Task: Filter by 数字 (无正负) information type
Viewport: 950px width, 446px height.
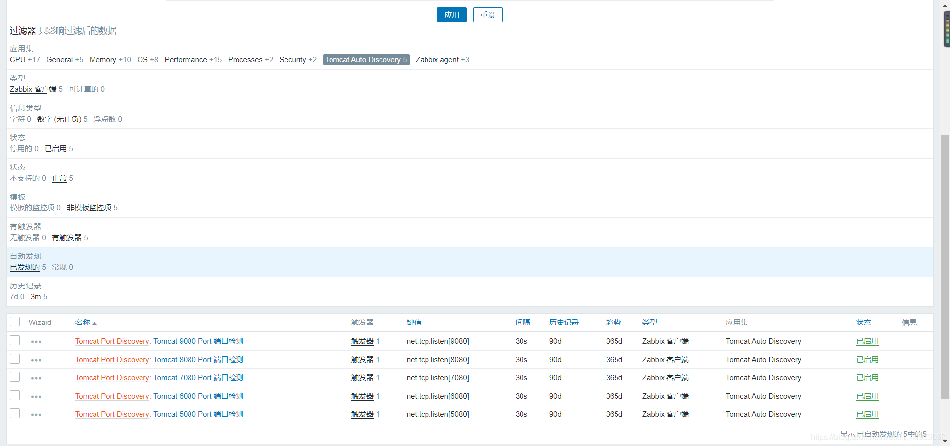Action: tap(59, 119)
